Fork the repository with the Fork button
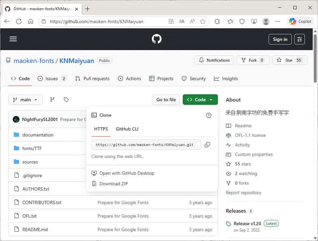Image resolution: width=318 pixels, height=241 pixels. click(x=253, y=60)
